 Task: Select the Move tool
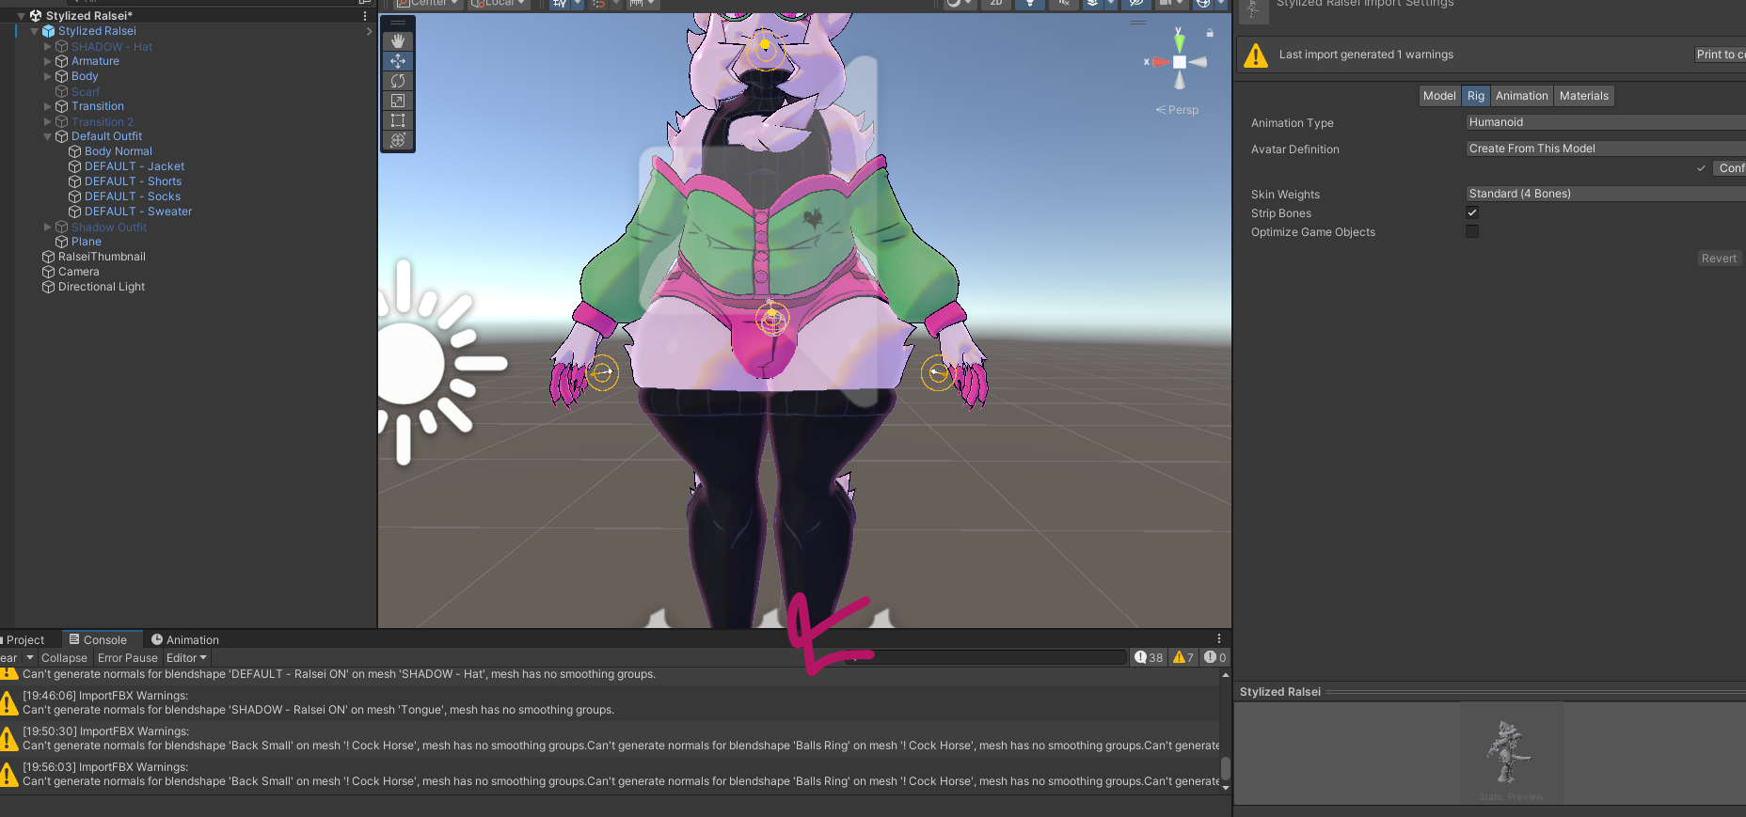point(398,61)
